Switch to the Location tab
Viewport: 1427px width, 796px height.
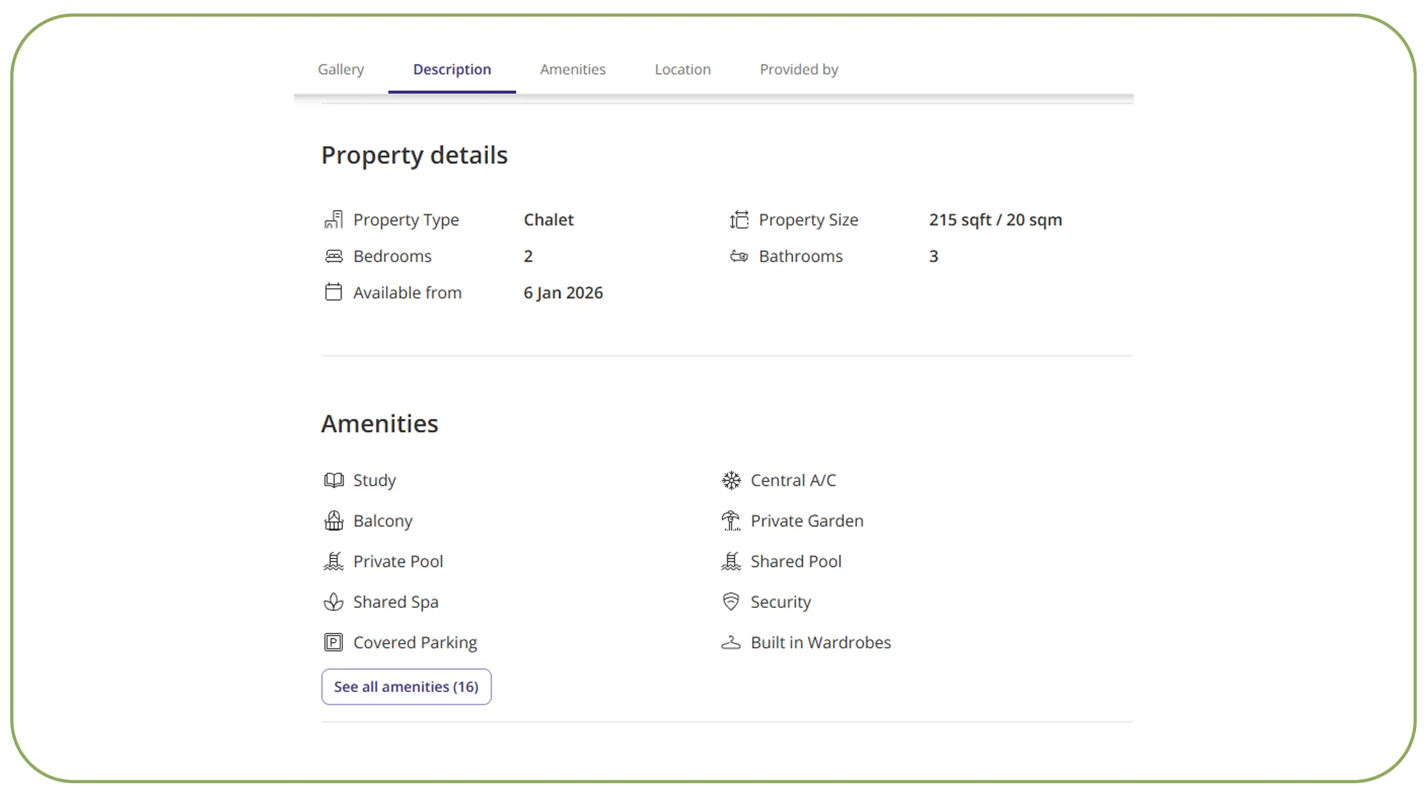pyautogui.click(x=682, y=69)
